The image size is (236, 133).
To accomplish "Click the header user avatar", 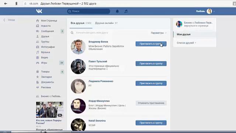I will pos(209,11).
